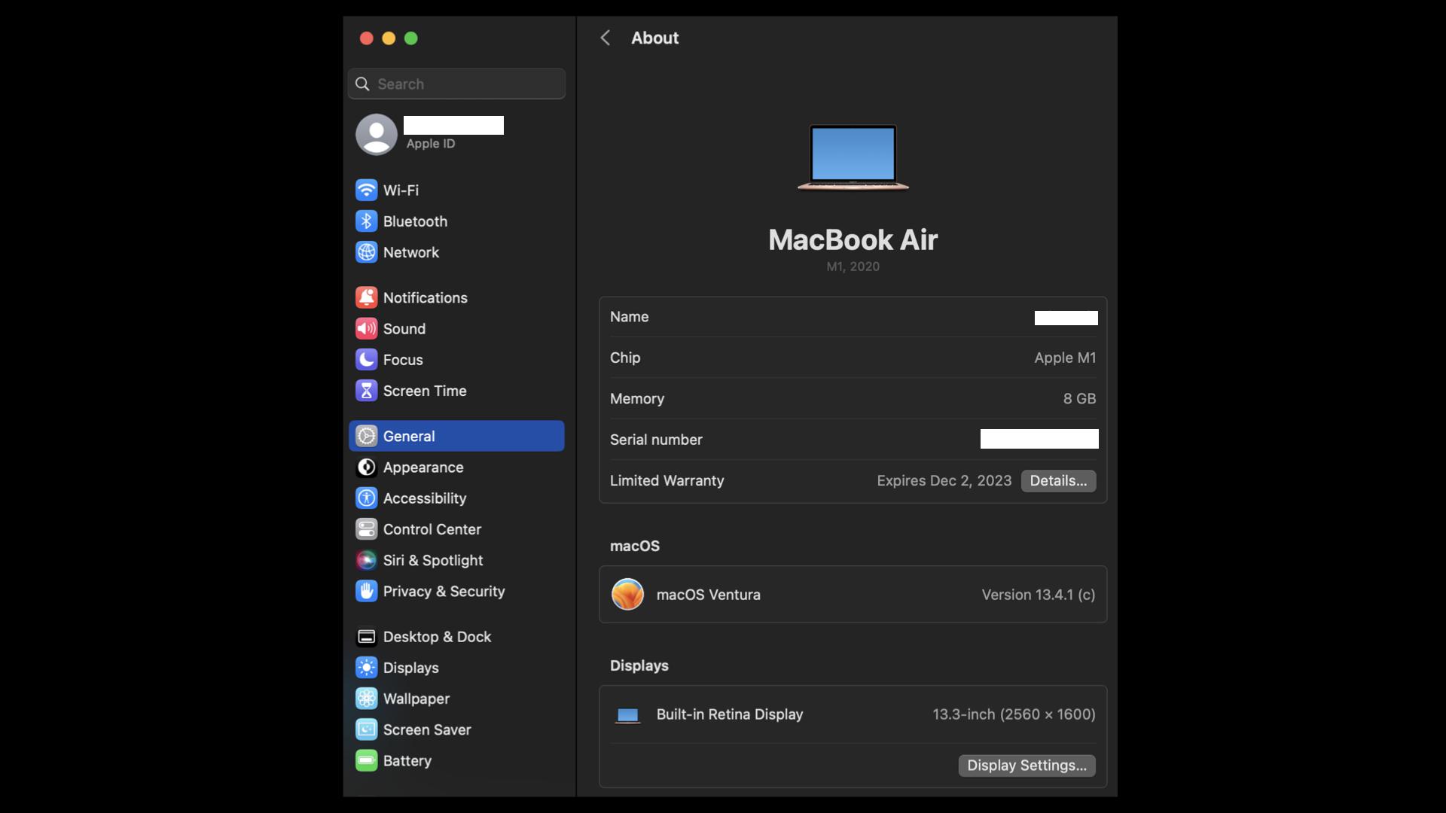The width and height of the screenshot is (1446, 813).
Task: Click 'Expires Dec 2, 2023' warranty text
Action: coord(944,480)
